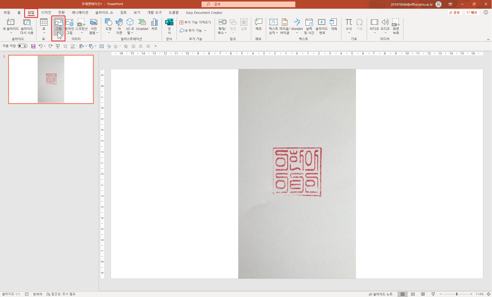The width and height of the screenshot is (492, 297).
Task: Switch to the 애니메이션 tab
Action: click(80, 13)
